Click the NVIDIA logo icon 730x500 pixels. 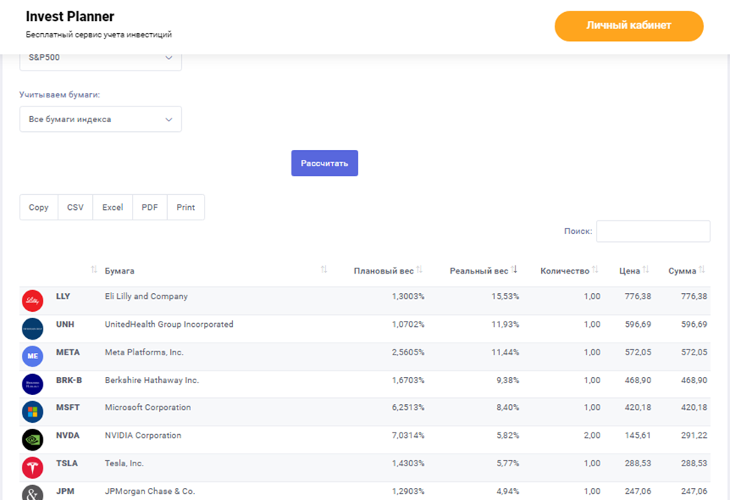point(32,439)
